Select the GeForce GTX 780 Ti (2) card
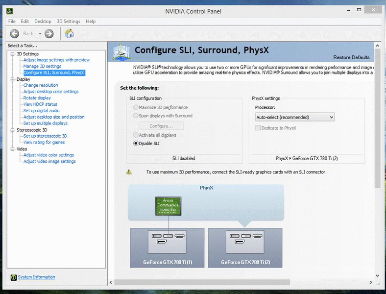Image resolution: width=386 pixels, height=294 pixels. coord(245,248)
